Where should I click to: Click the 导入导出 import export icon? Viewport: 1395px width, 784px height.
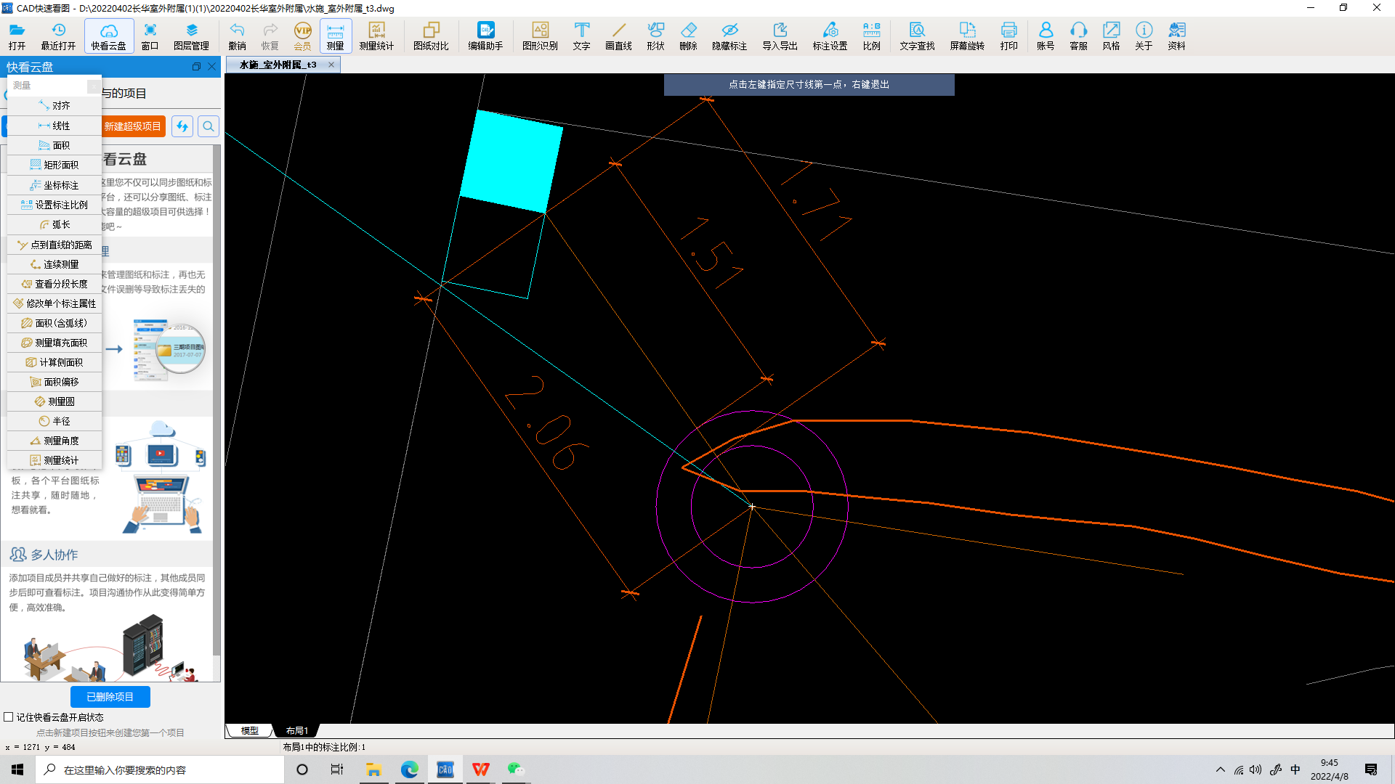pos(780,36)
